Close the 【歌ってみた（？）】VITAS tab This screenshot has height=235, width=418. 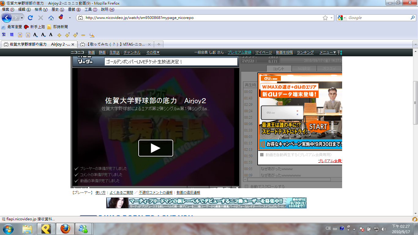coord(149,44)
